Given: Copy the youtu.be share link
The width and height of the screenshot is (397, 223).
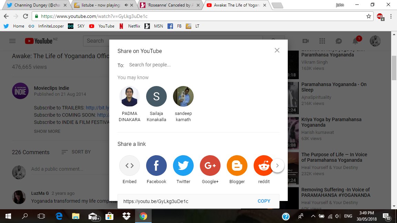Looking at the screenshot, I should click(264, 201).
